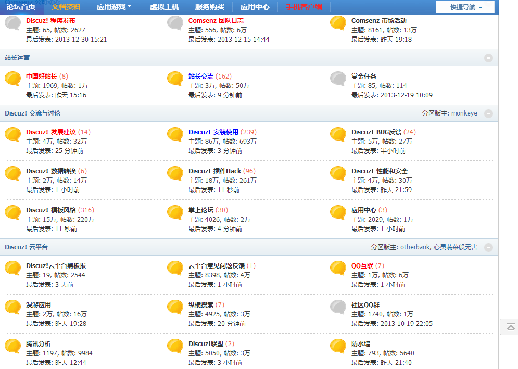Image resolution: width=518 pixels, height=369 pixels.
Task: Open the 快捷导航 dropdown
Action: [x=465, y=7]
